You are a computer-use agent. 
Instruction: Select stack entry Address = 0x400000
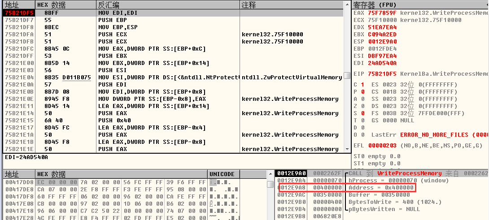[381, 188]
